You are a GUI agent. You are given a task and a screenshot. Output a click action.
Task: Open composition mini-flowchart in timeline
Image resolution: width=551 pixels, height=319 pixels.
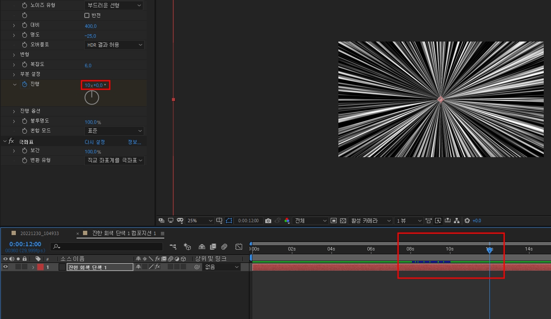click(173, 247)
